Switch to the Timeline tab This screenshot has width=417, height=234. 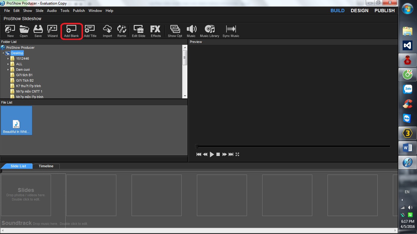tap(46, 166)
